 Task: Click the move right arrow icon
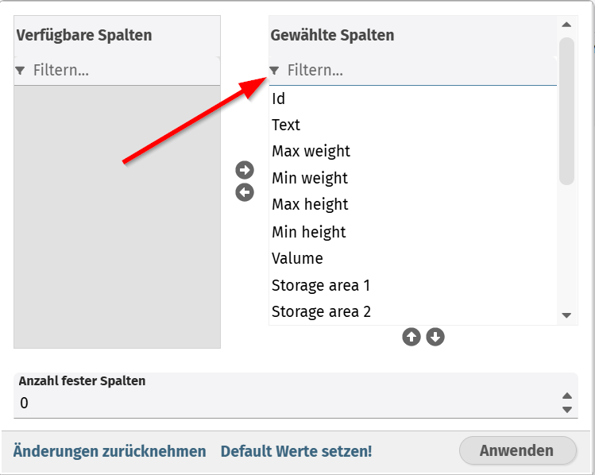pyautogui.click(x=245, y=169)
